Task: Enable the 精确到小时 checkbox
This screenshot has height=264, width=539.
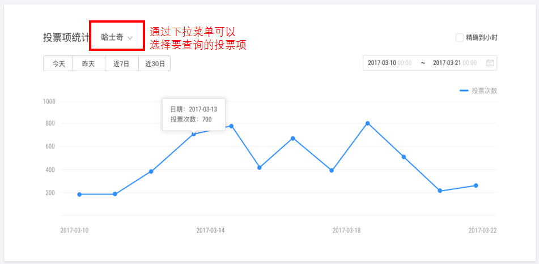Action: click(460, 38)
